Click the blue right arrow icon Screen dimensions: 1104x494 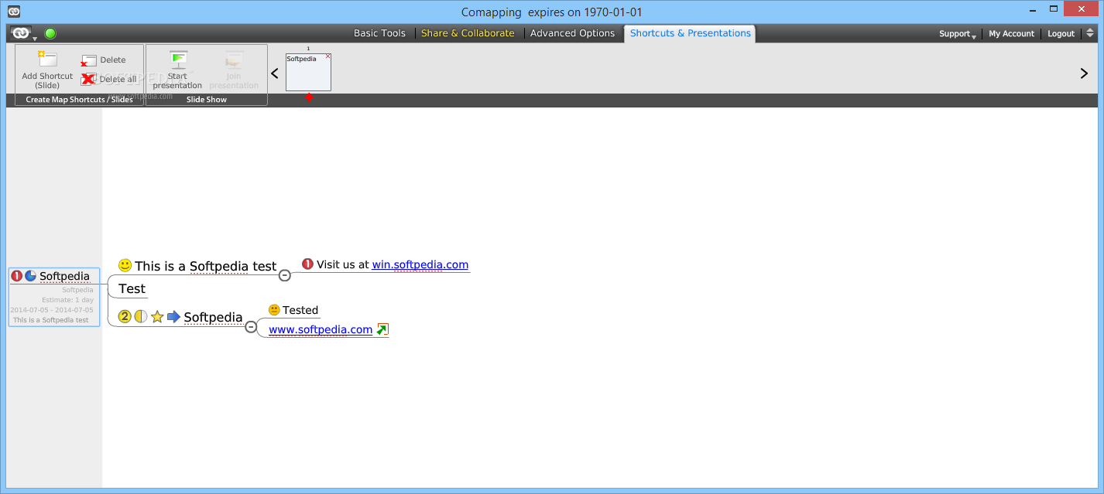point(173,316)
